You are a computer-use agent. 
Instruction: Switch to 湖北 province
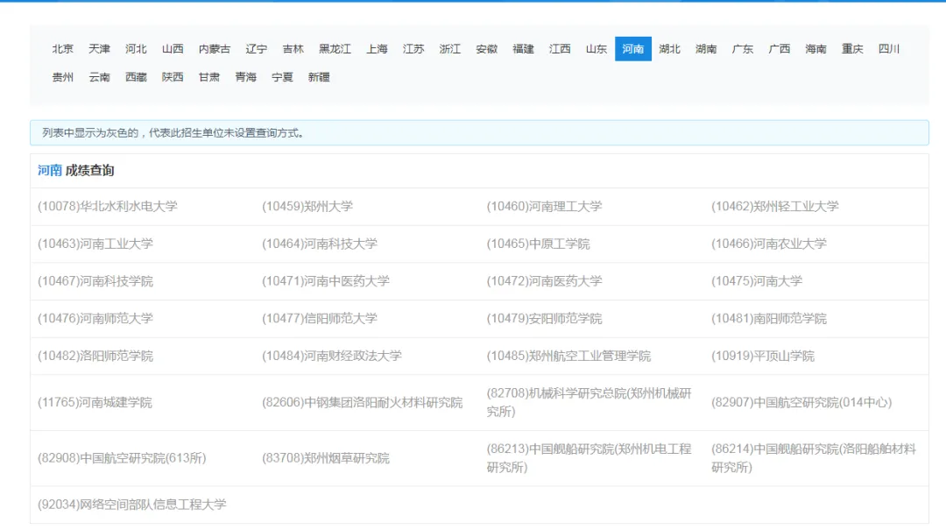coord(670,49)
